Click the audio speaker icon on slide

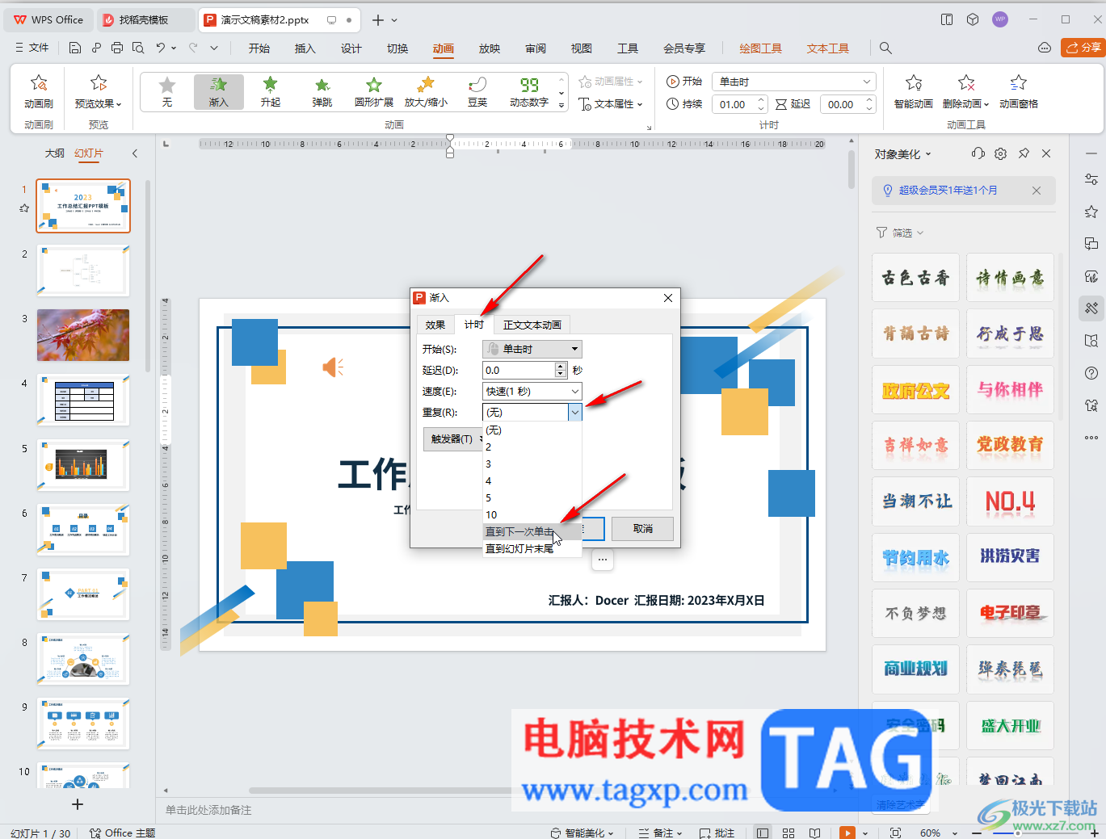coord(333,367)
